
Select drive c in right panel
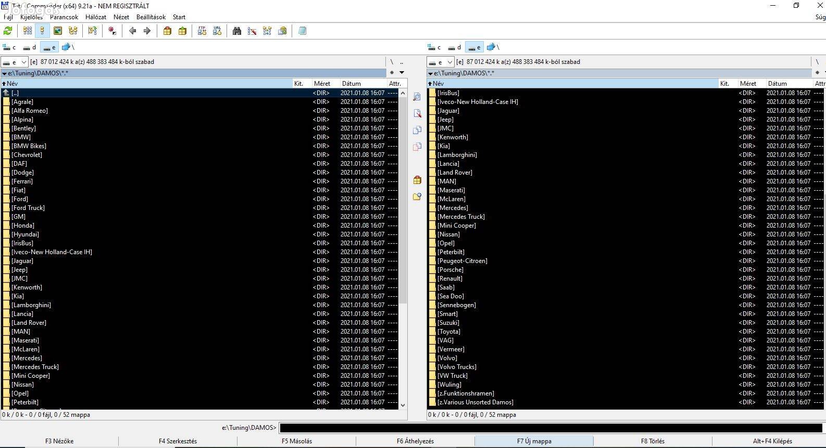point(435,47)
